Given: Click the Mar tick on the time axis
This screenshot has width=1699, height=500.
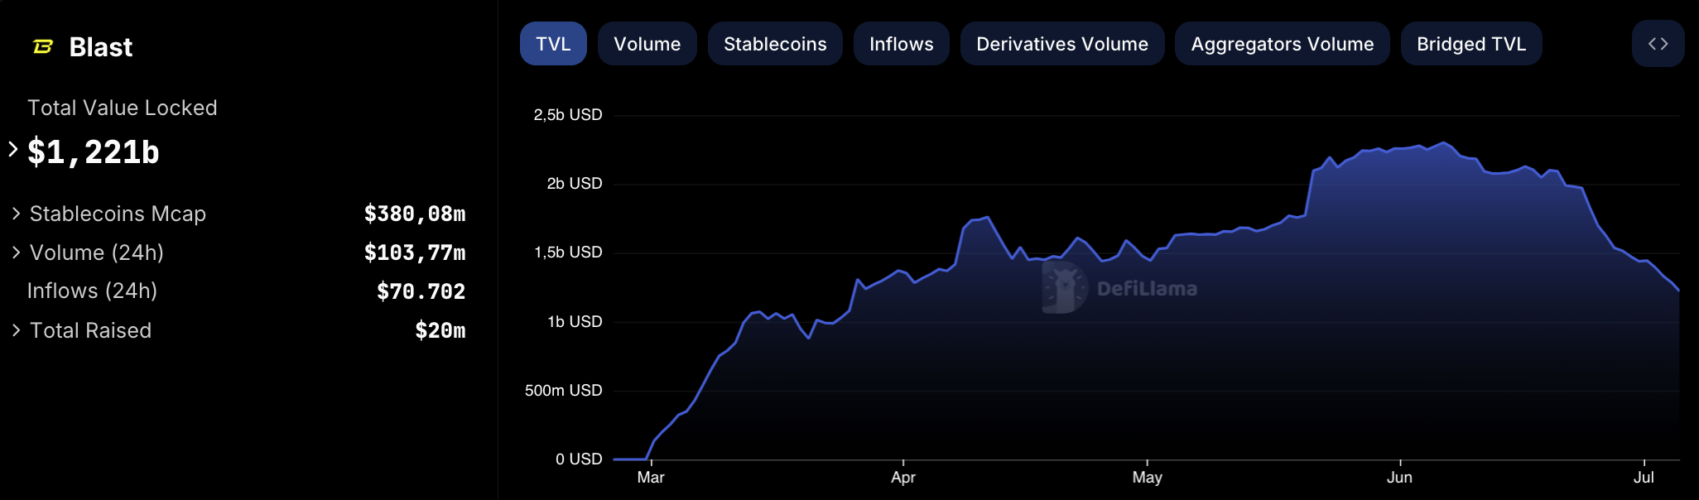Looking at the screenshot, I should point(651,478).
